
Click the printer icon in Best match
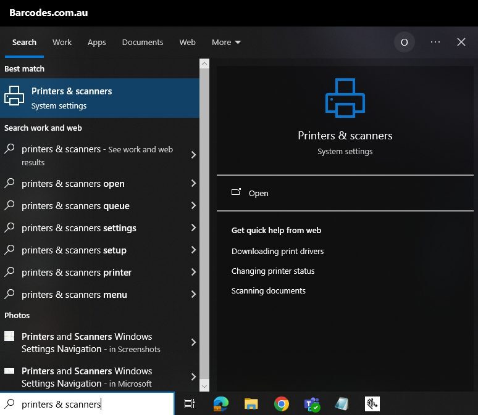point(14,96)
